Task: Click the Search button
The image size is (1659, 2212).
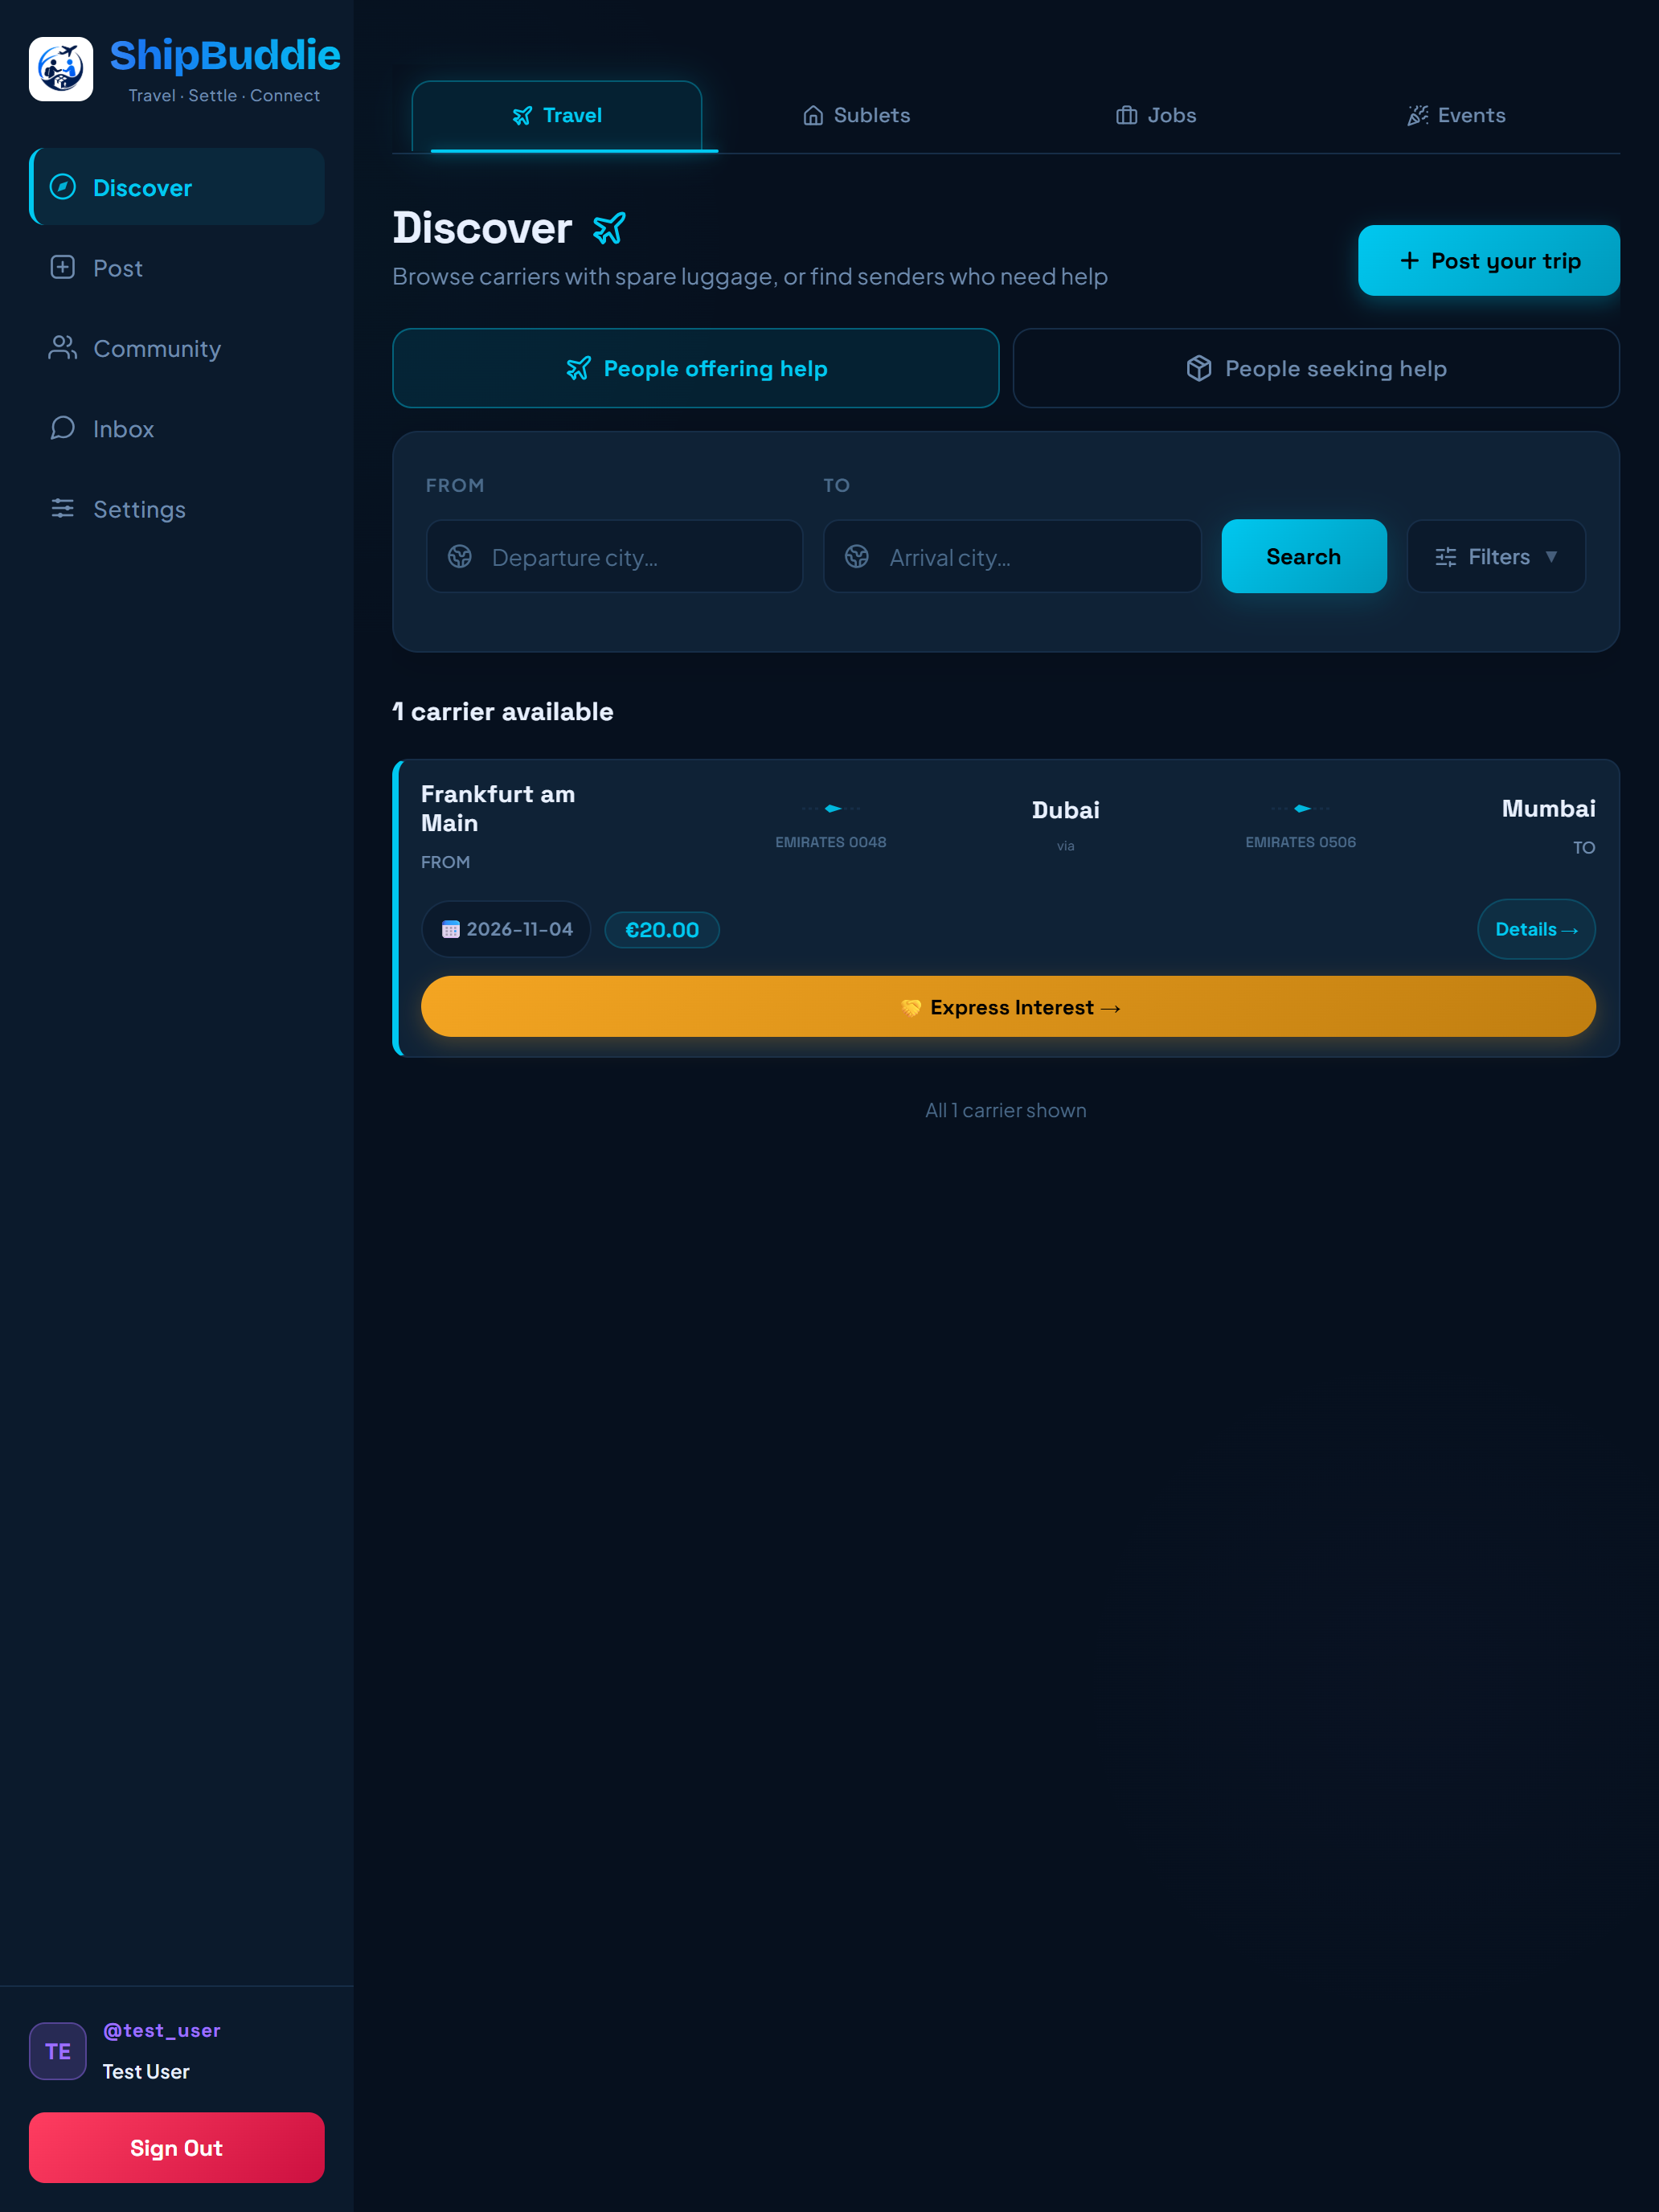Action: pyautogui.click(x=1303, y=556)
